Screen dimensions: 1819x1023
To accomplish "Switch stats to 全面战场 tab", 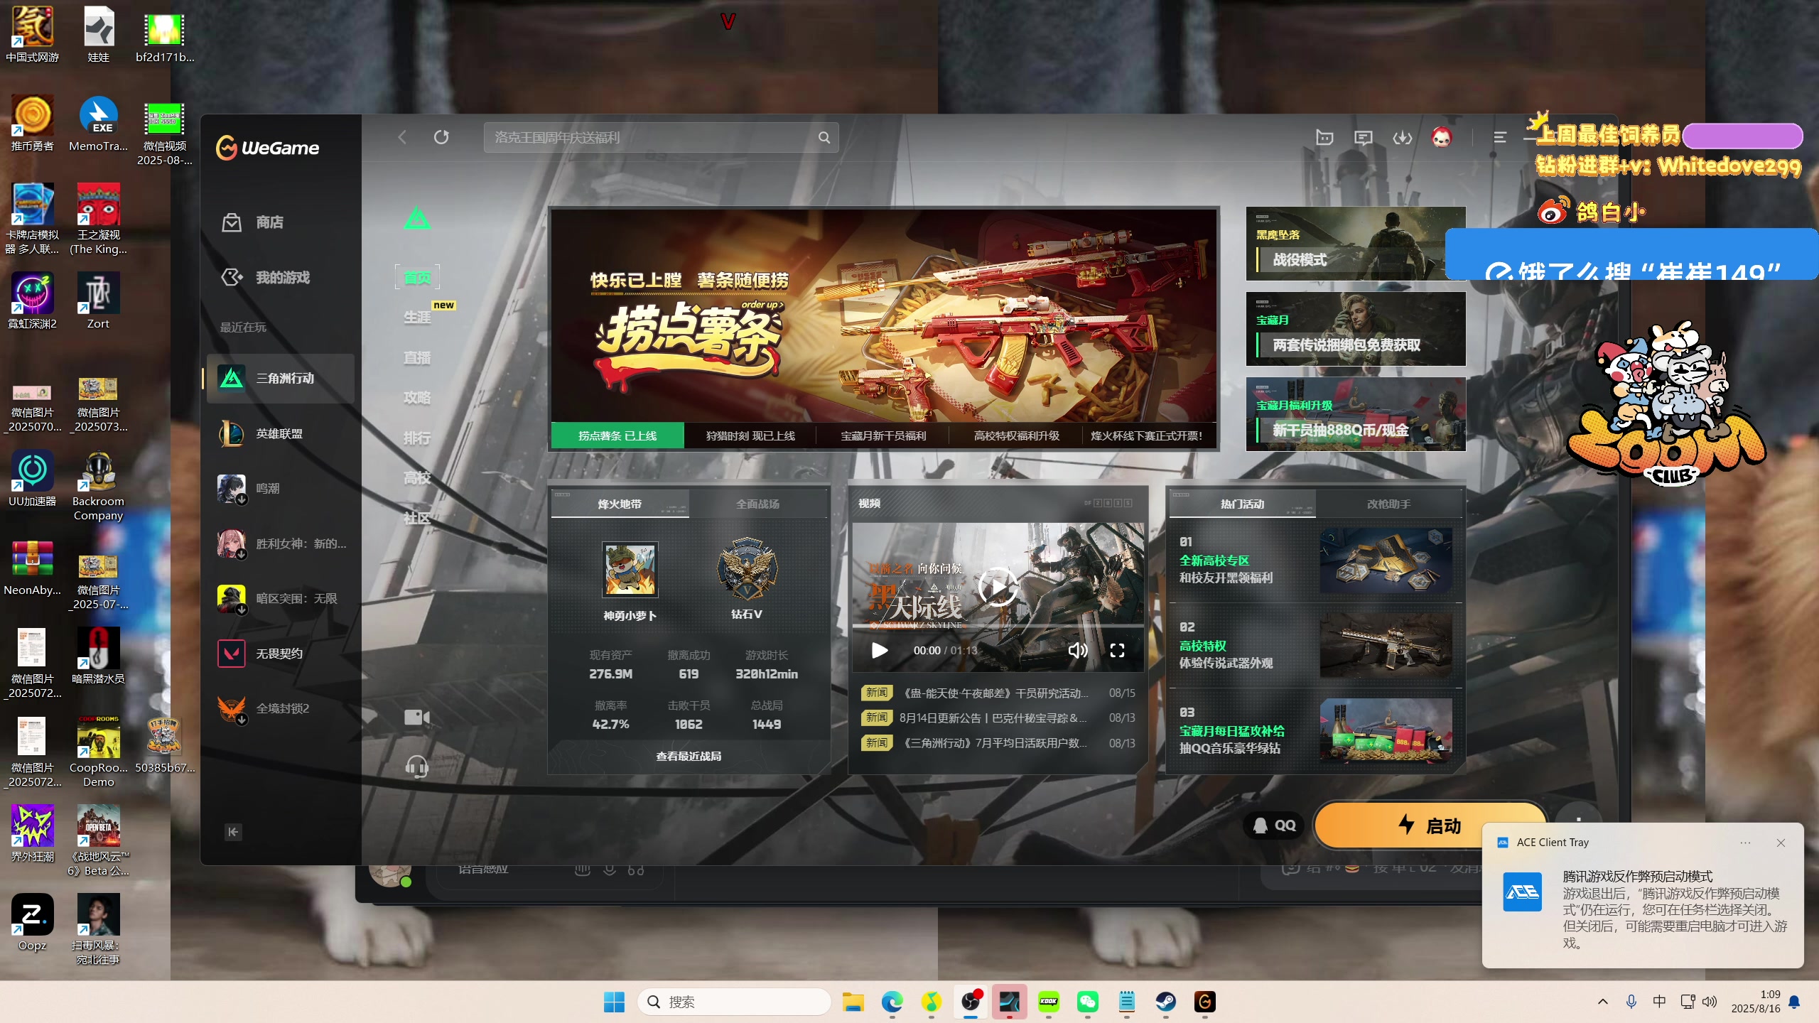I will pyautogui.click(x=758, y=504).
